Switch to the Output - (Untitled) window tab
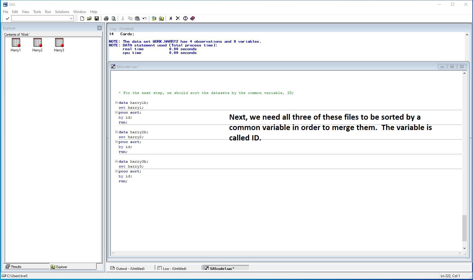The height and width of the screenshot is (280, 473). pos(130,268)
